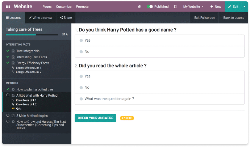Click the Website app title
The width and height of the screenshot is (250, 147).
point(23,7)
